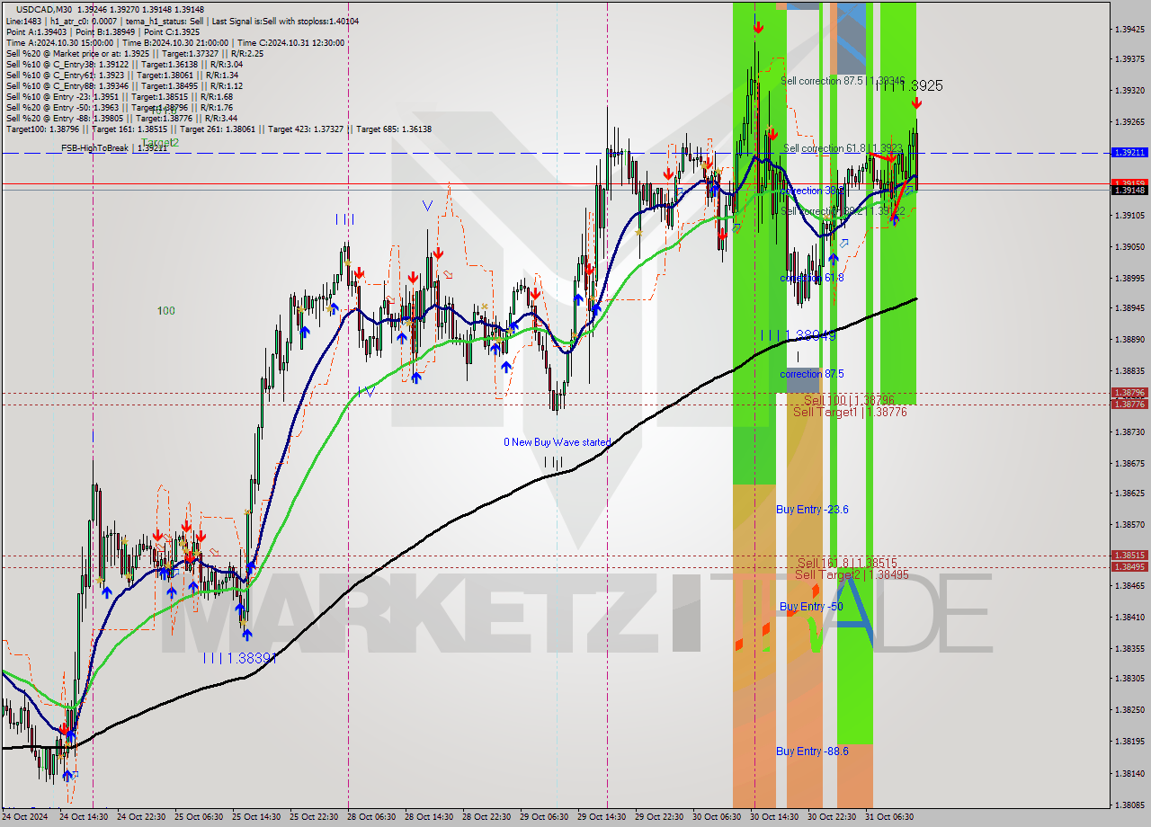Image resolution: width=1151 pixels, height=827 pixels.
Task: Click the red down arrow at the highest candle spike
Action: (759, 28)
